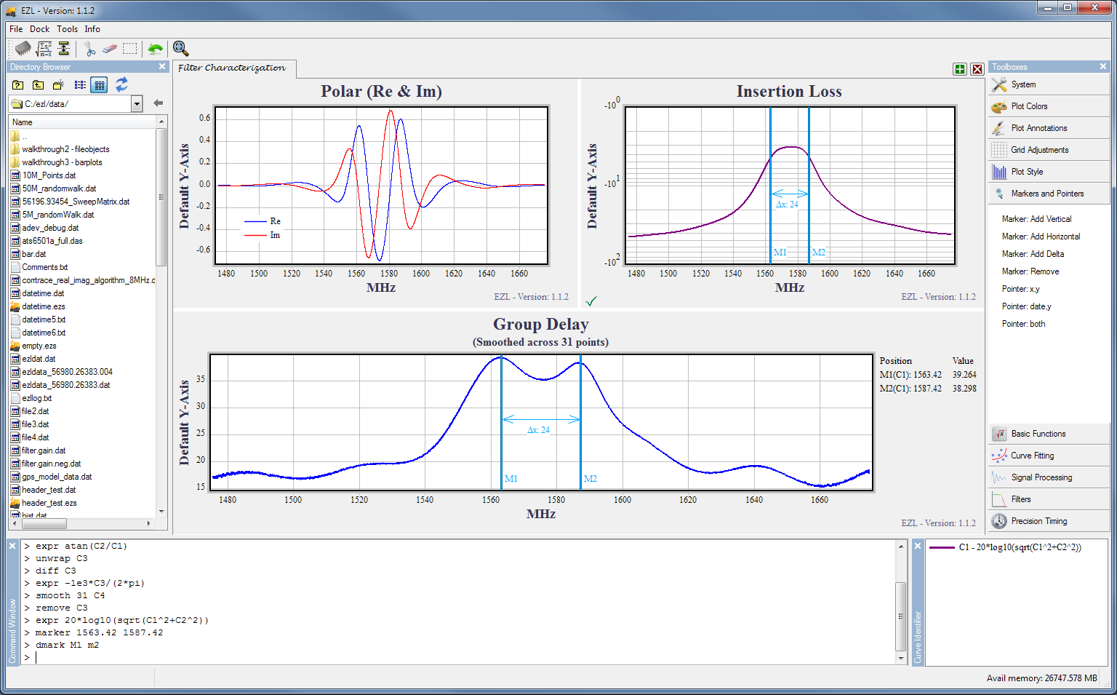Click the purple C1 curve color line
Screen dimensions: 1117x695
[942, 547]
